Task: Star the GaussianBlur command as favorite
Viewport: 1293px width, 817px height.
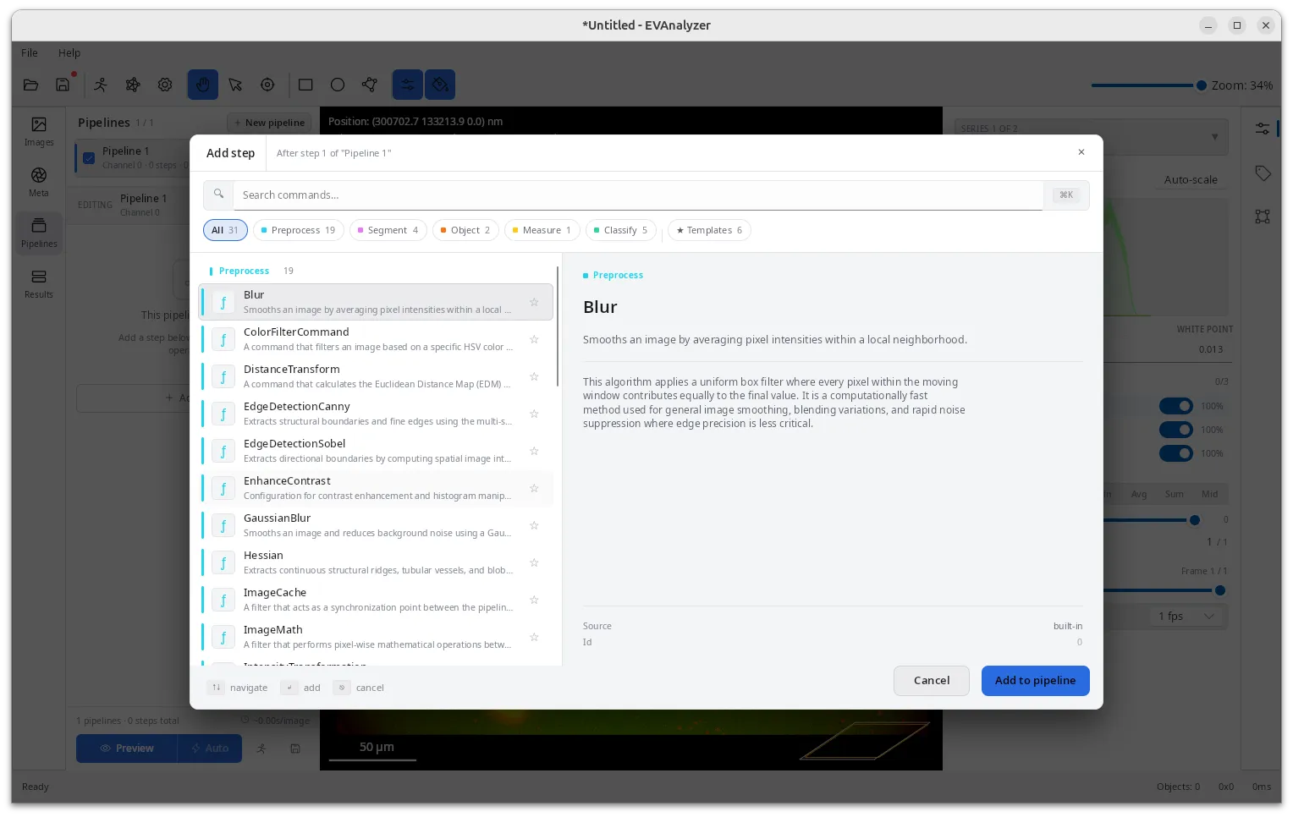Action: pyautogui.click(x=534, y=525)
